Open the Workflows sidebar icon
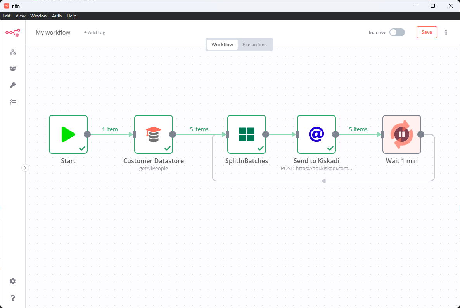The height and width of the screenshot is (308, 460). [x=13, y=52]
